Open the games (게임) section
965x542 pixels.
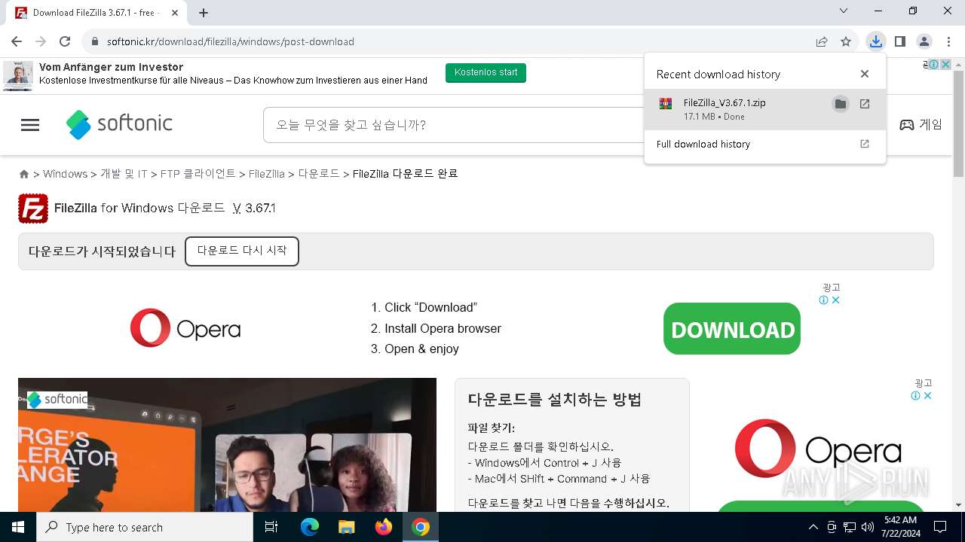tap(921, 125)
